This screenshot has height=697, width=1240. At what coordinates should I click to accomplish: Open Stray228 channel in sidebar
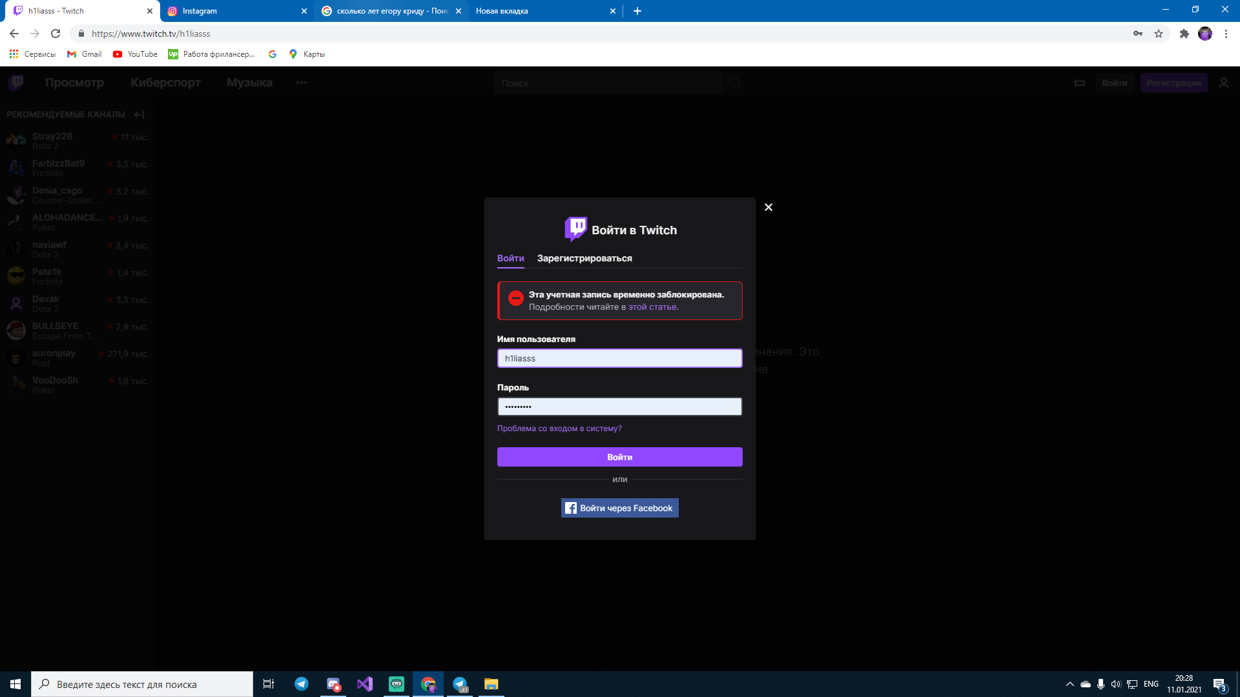tap(77, 141)
